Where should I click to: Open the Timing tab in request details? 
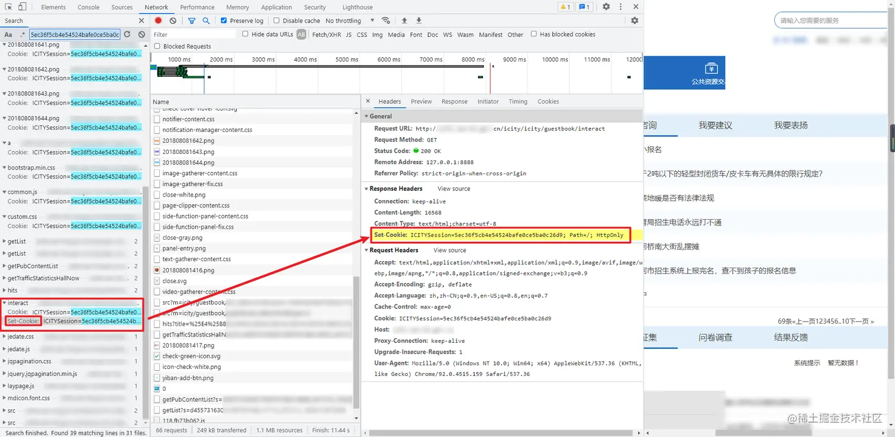[518, 101]
